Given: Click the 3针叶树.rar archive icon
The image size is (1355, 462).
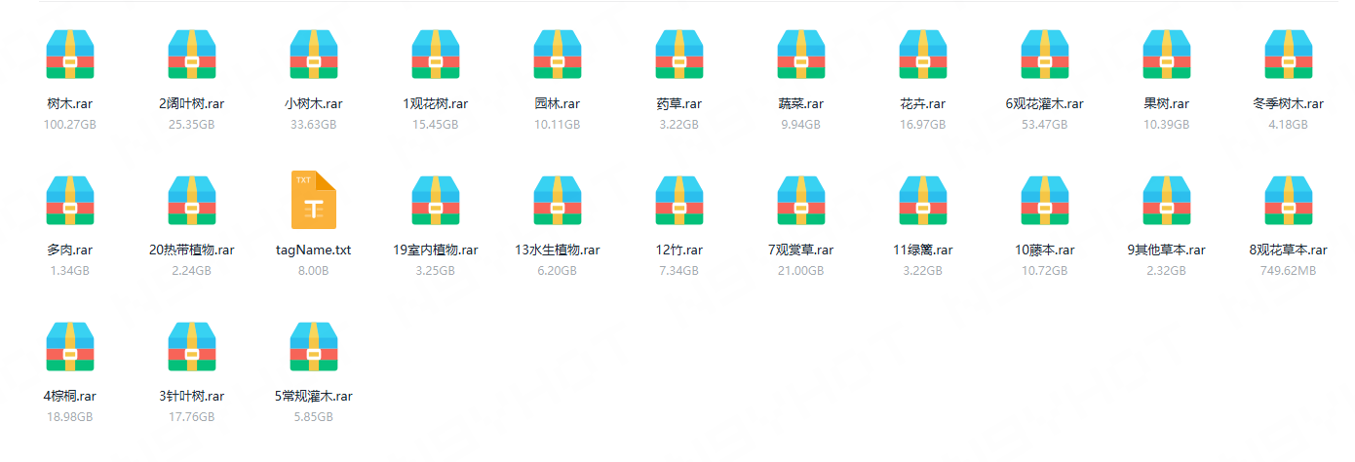Looking at the screenshot, I should 192,346.
